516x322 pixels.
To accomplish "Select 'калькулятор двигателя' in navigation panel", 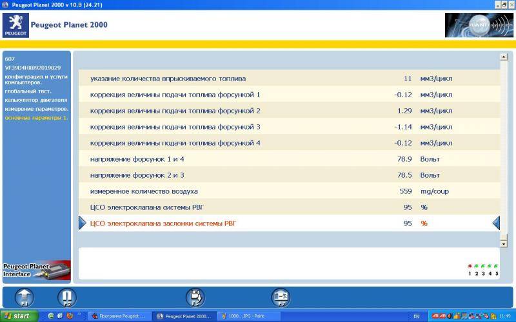I will (x=35, y=100).
